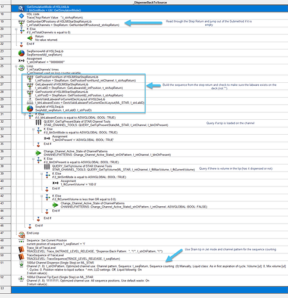Viewport: 288px width, 298px height.
Task: Select the empty highlighted last row 53
Action: tap(149, 290)
